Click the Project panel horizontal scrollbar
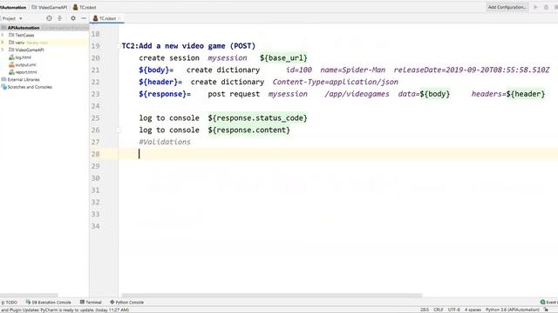This screenshot has height=313, width=558. pyautogui.click(x=29, y=296)
